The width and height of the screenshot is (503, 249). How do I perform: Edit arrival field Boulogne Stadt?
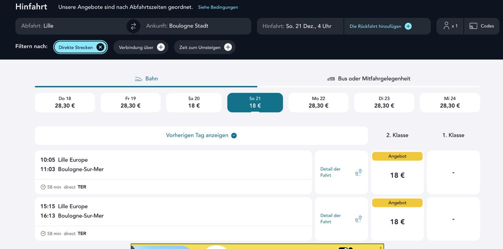click(193, 26)
